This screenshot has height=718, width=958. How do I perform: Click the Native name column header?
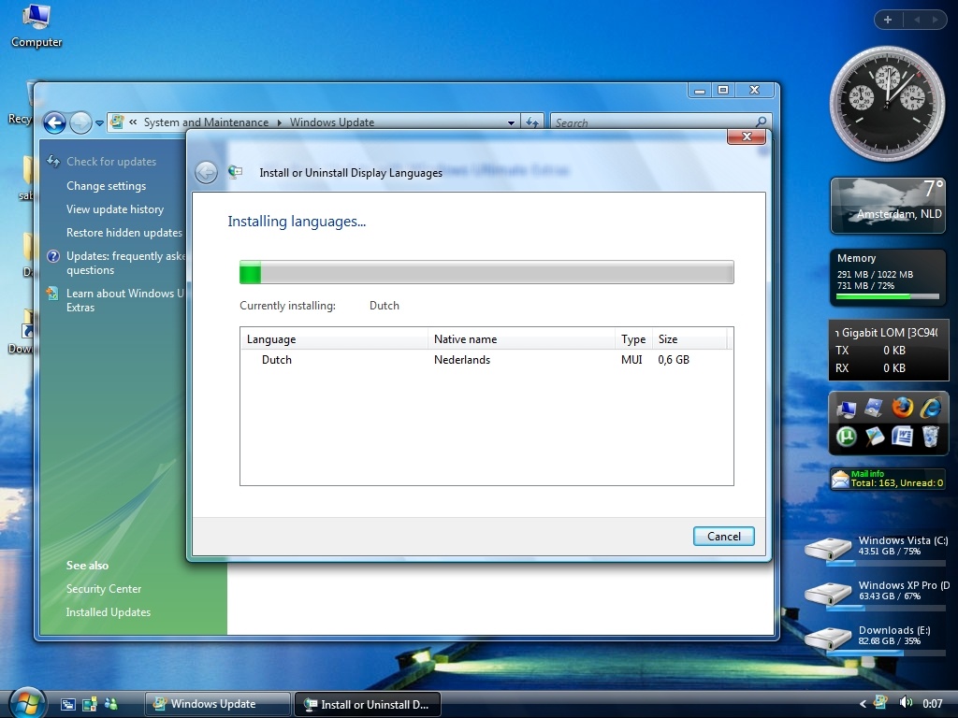[521, 338]
